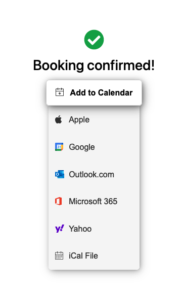
Task: Open the Microsoft 365 text link
Action: click(x=93, y=201)
